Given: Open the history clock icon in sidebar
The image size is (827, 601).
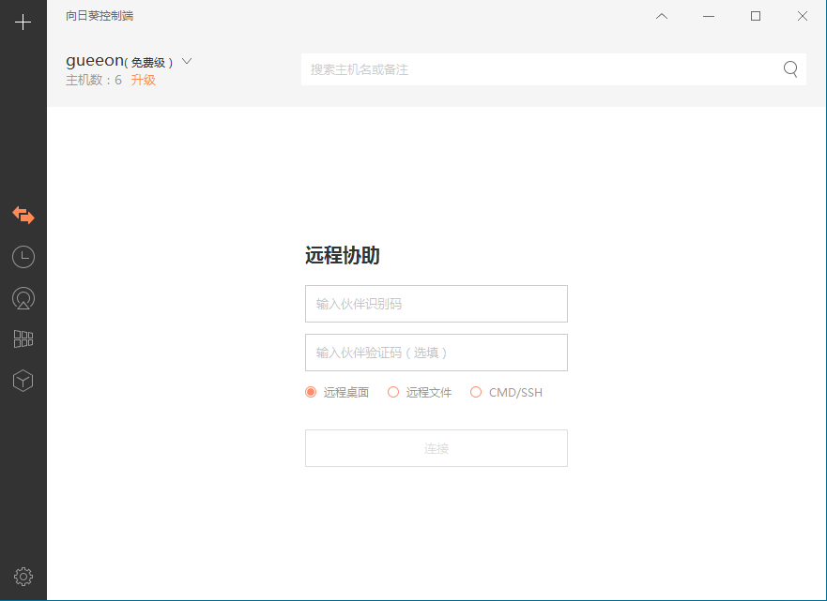Looking at the screenshot, I should (x=23, y=257).
